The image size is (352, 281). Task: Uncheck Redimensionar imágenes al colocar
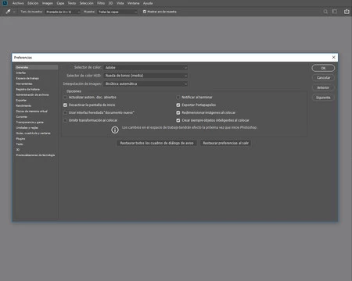(178, 113)
